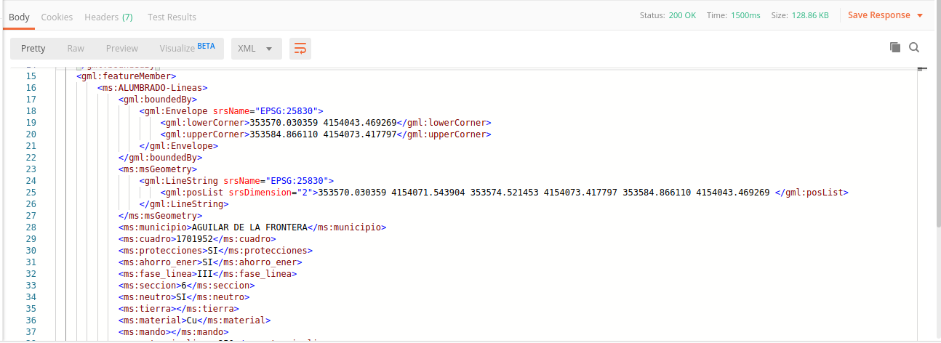The width and height of the screenshot is (941, 343).
Task: Open Save Response dropdown arrow
Action: (x=920, y=15)
